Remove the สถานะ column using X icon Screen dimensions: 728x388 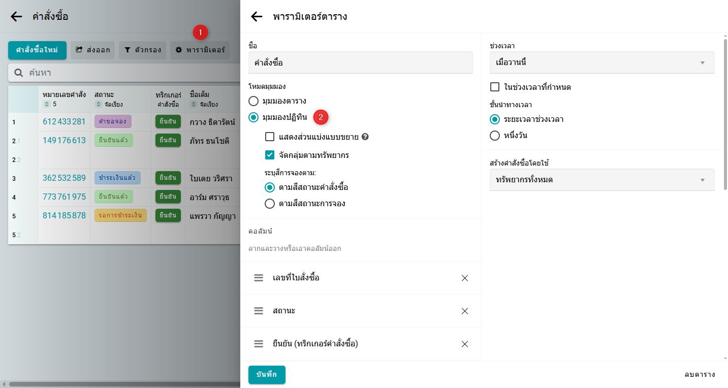464,311
